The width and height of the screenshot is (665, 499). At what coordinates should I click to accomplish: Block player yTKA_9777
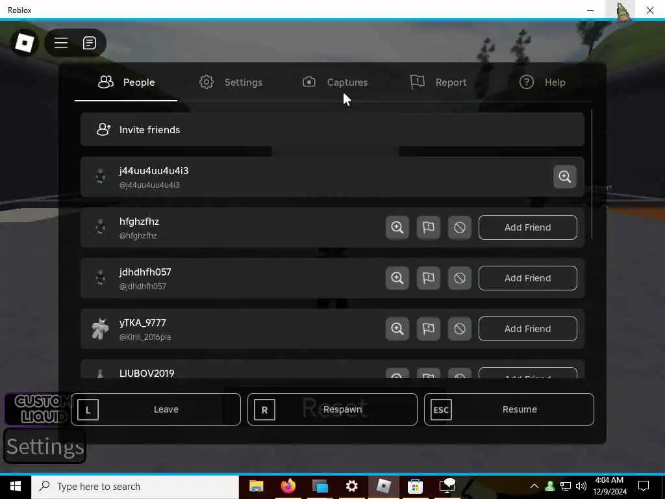click(x=460, y=329)
